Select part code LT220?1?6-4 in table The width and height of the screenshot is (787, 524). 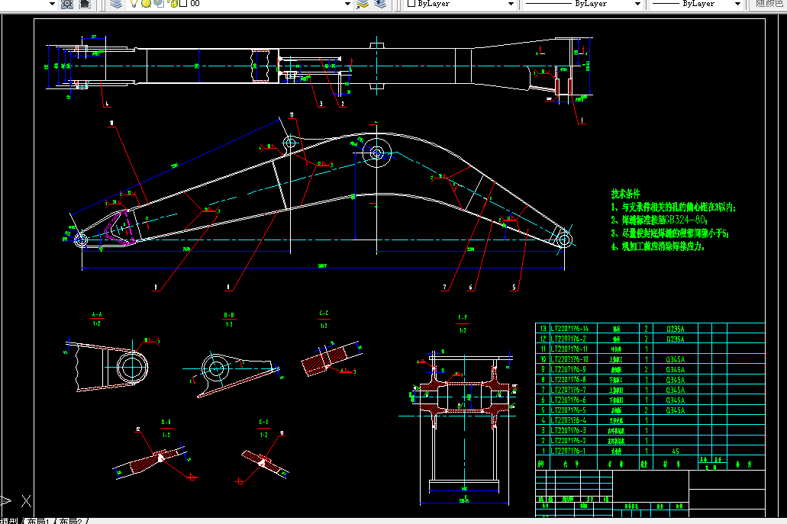click(x=568, y=420)
